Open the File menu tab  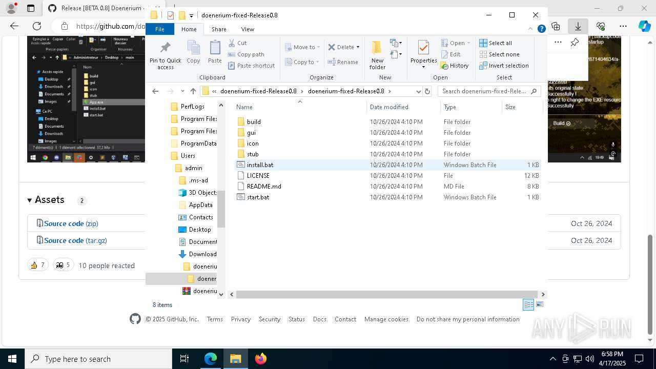pos(160,29)
